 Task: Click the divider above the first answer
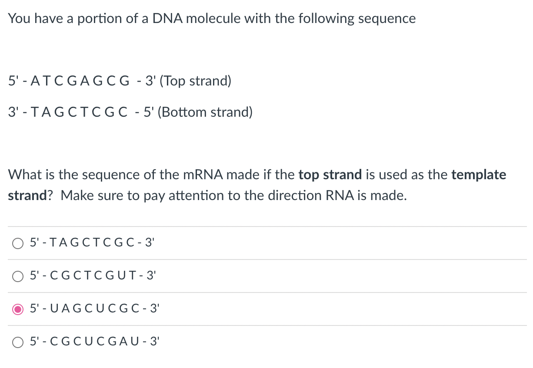pyautogui.click(x=266, y=226)
